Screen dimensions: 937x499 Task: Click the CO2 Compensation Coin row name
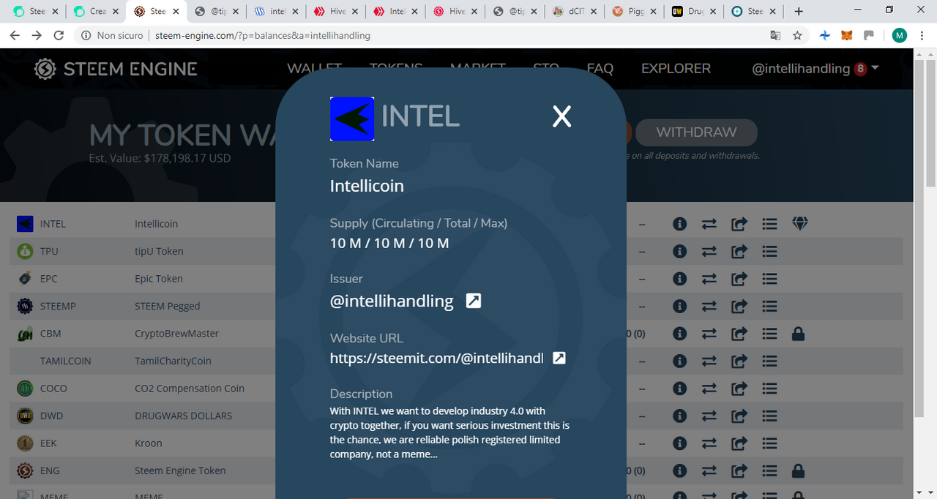(x=190, y=389)
